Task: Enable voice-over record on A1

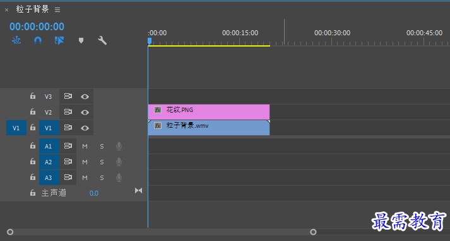Action: point(119,146)
